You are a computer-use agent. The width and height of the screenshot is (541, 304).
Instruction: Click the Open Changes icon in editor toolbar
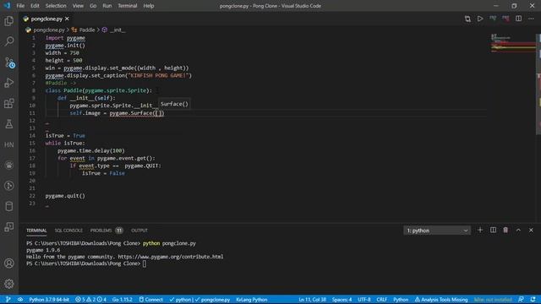point(467,19)
